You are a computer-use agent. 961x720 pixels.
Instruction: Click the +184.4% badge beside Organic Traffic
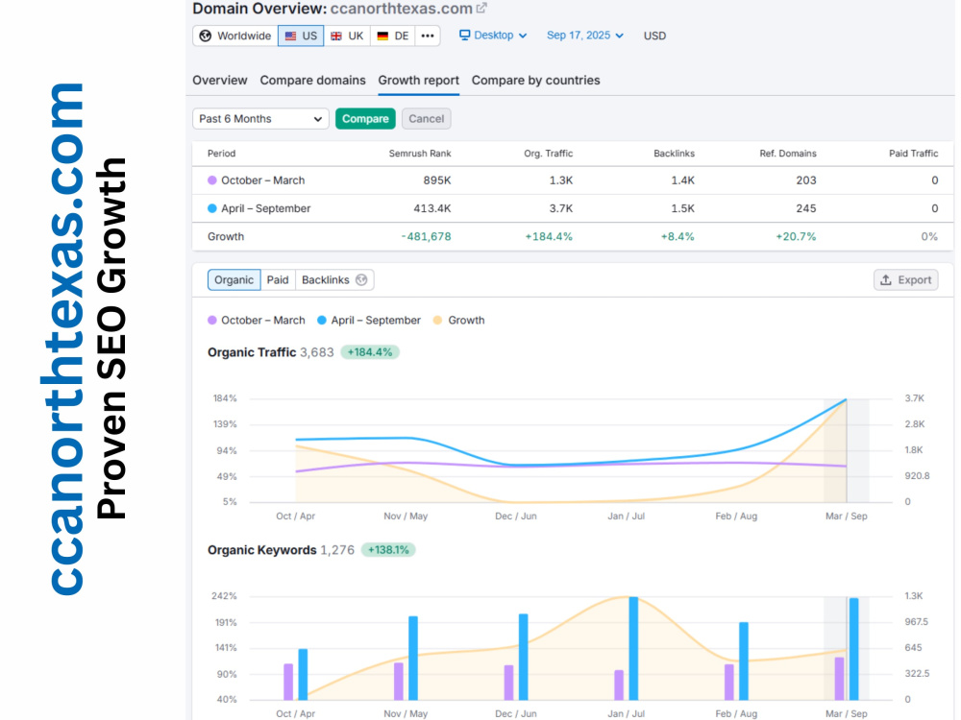370,352
